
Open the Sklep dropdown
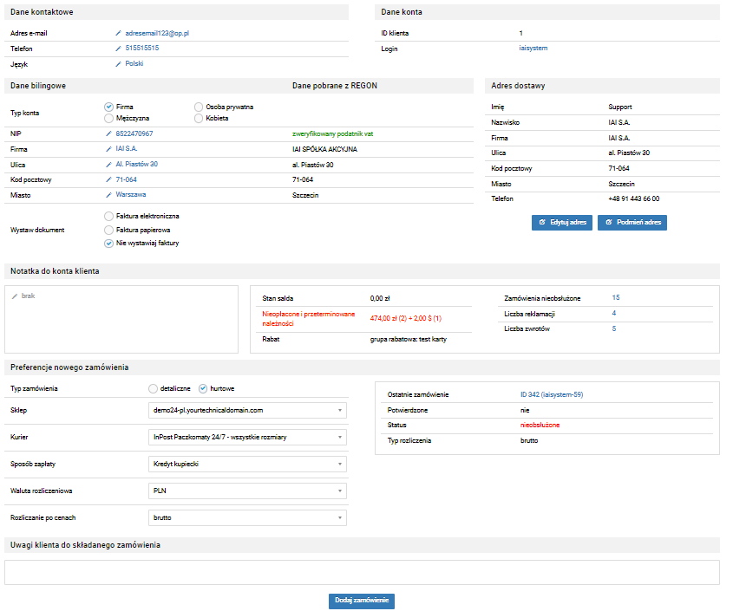click(247, 411)
